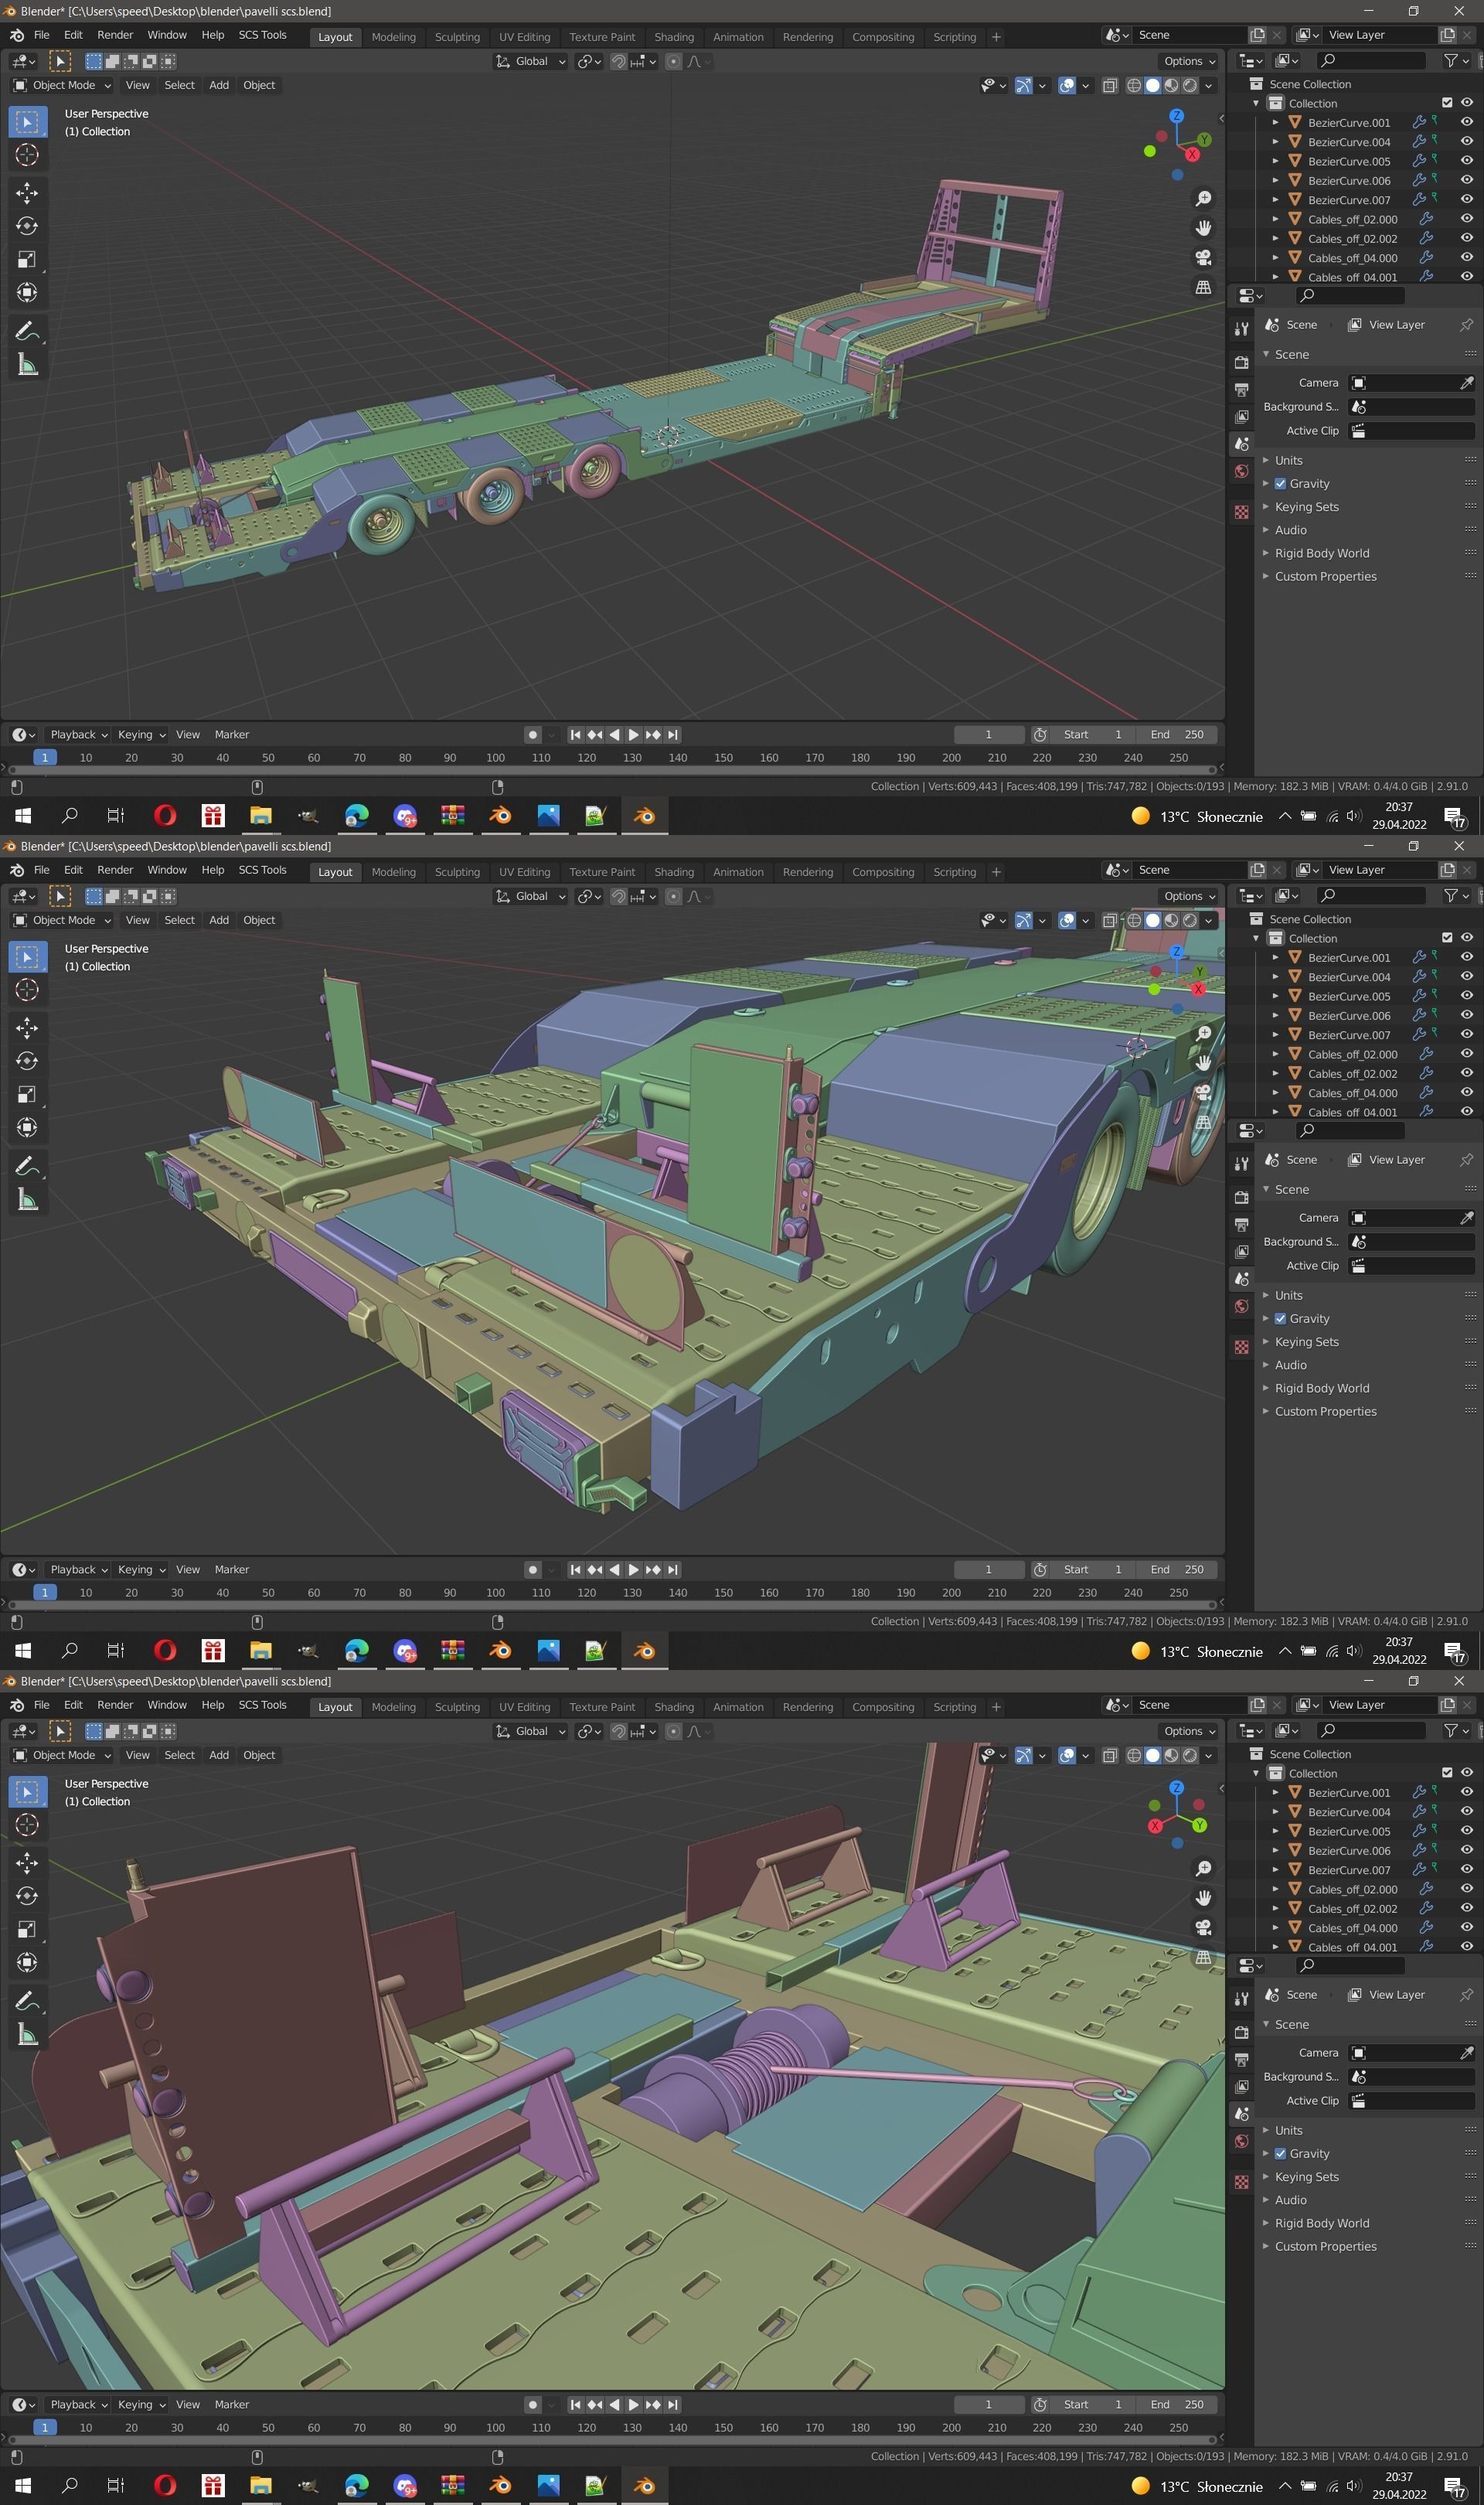Click the Cursor tool in middle Blender window
The width and height of the screenshot is (1484, 2505).
point(27,990)
